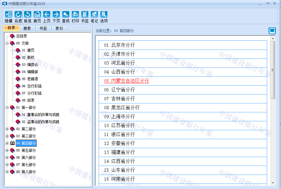Viewport: 281px width, 189px height.
Task: Click book icon beside 04 编辑部
Action: [18, 72]
